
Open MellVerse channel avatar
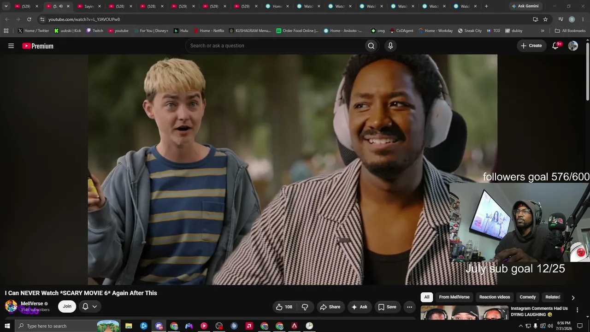point(11,306)
